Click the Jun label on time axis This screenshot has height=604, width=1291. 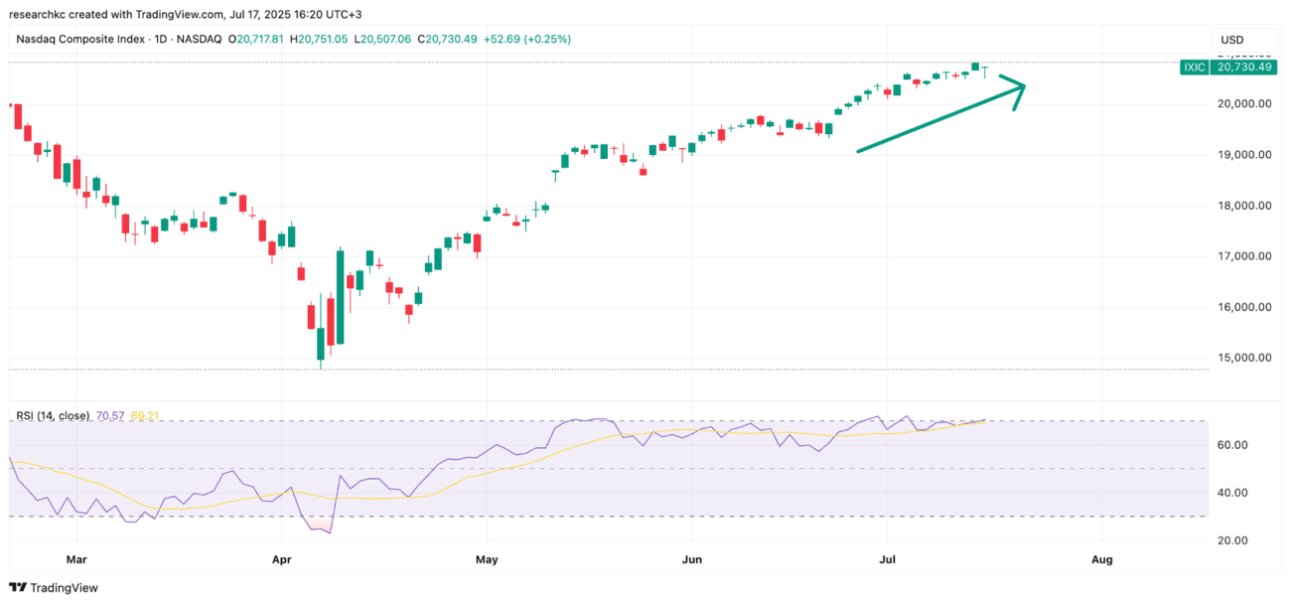691,559
